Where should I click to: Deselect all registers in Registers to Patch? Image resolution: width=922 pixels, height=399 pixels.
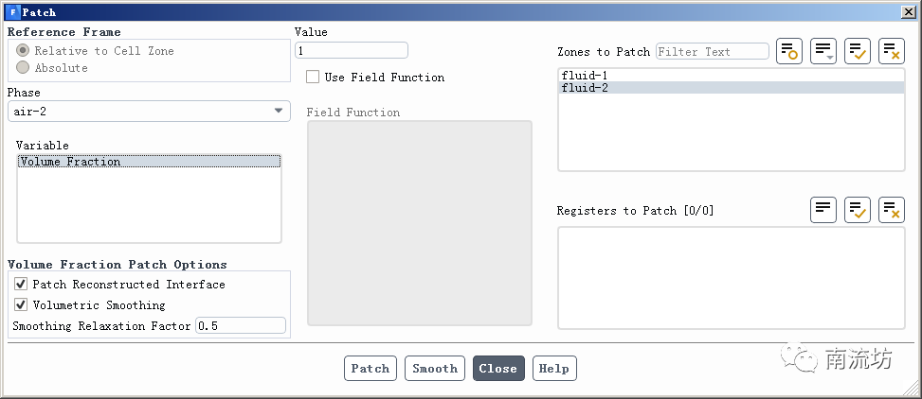892,210
